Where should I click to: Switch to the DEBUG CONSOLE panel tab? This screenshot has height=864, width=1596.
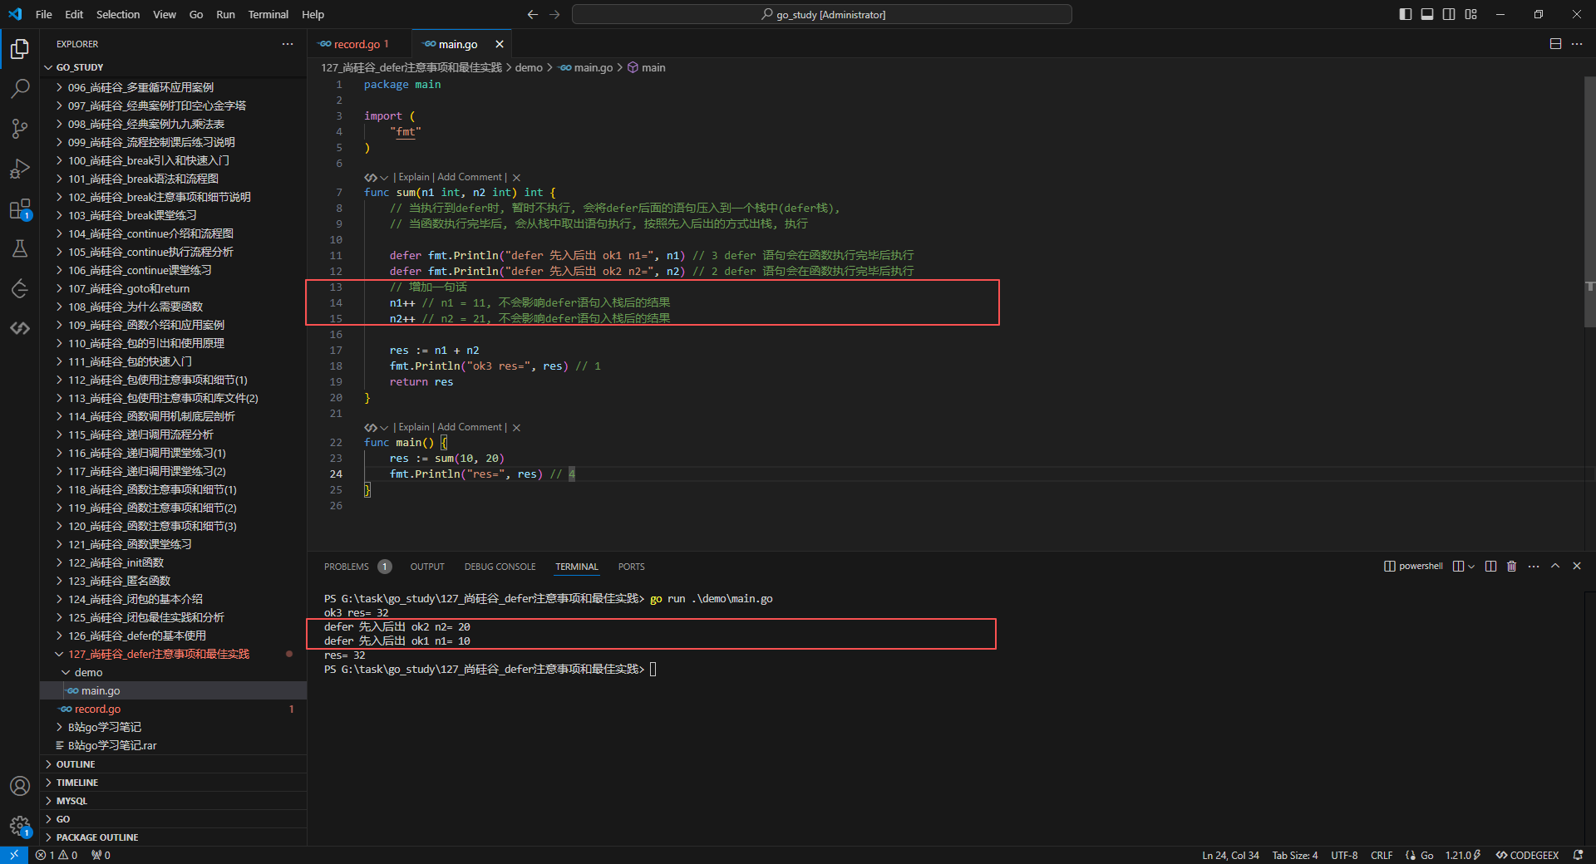click(x=500, y=567)
